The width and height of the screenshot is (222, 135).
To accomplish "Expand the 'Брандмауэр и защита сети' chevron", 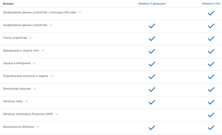I will point(43,50).
